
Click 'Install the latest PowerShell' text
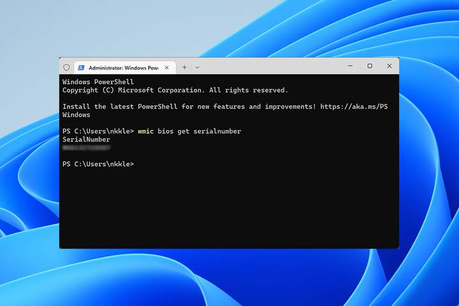[x=120, y=106]
